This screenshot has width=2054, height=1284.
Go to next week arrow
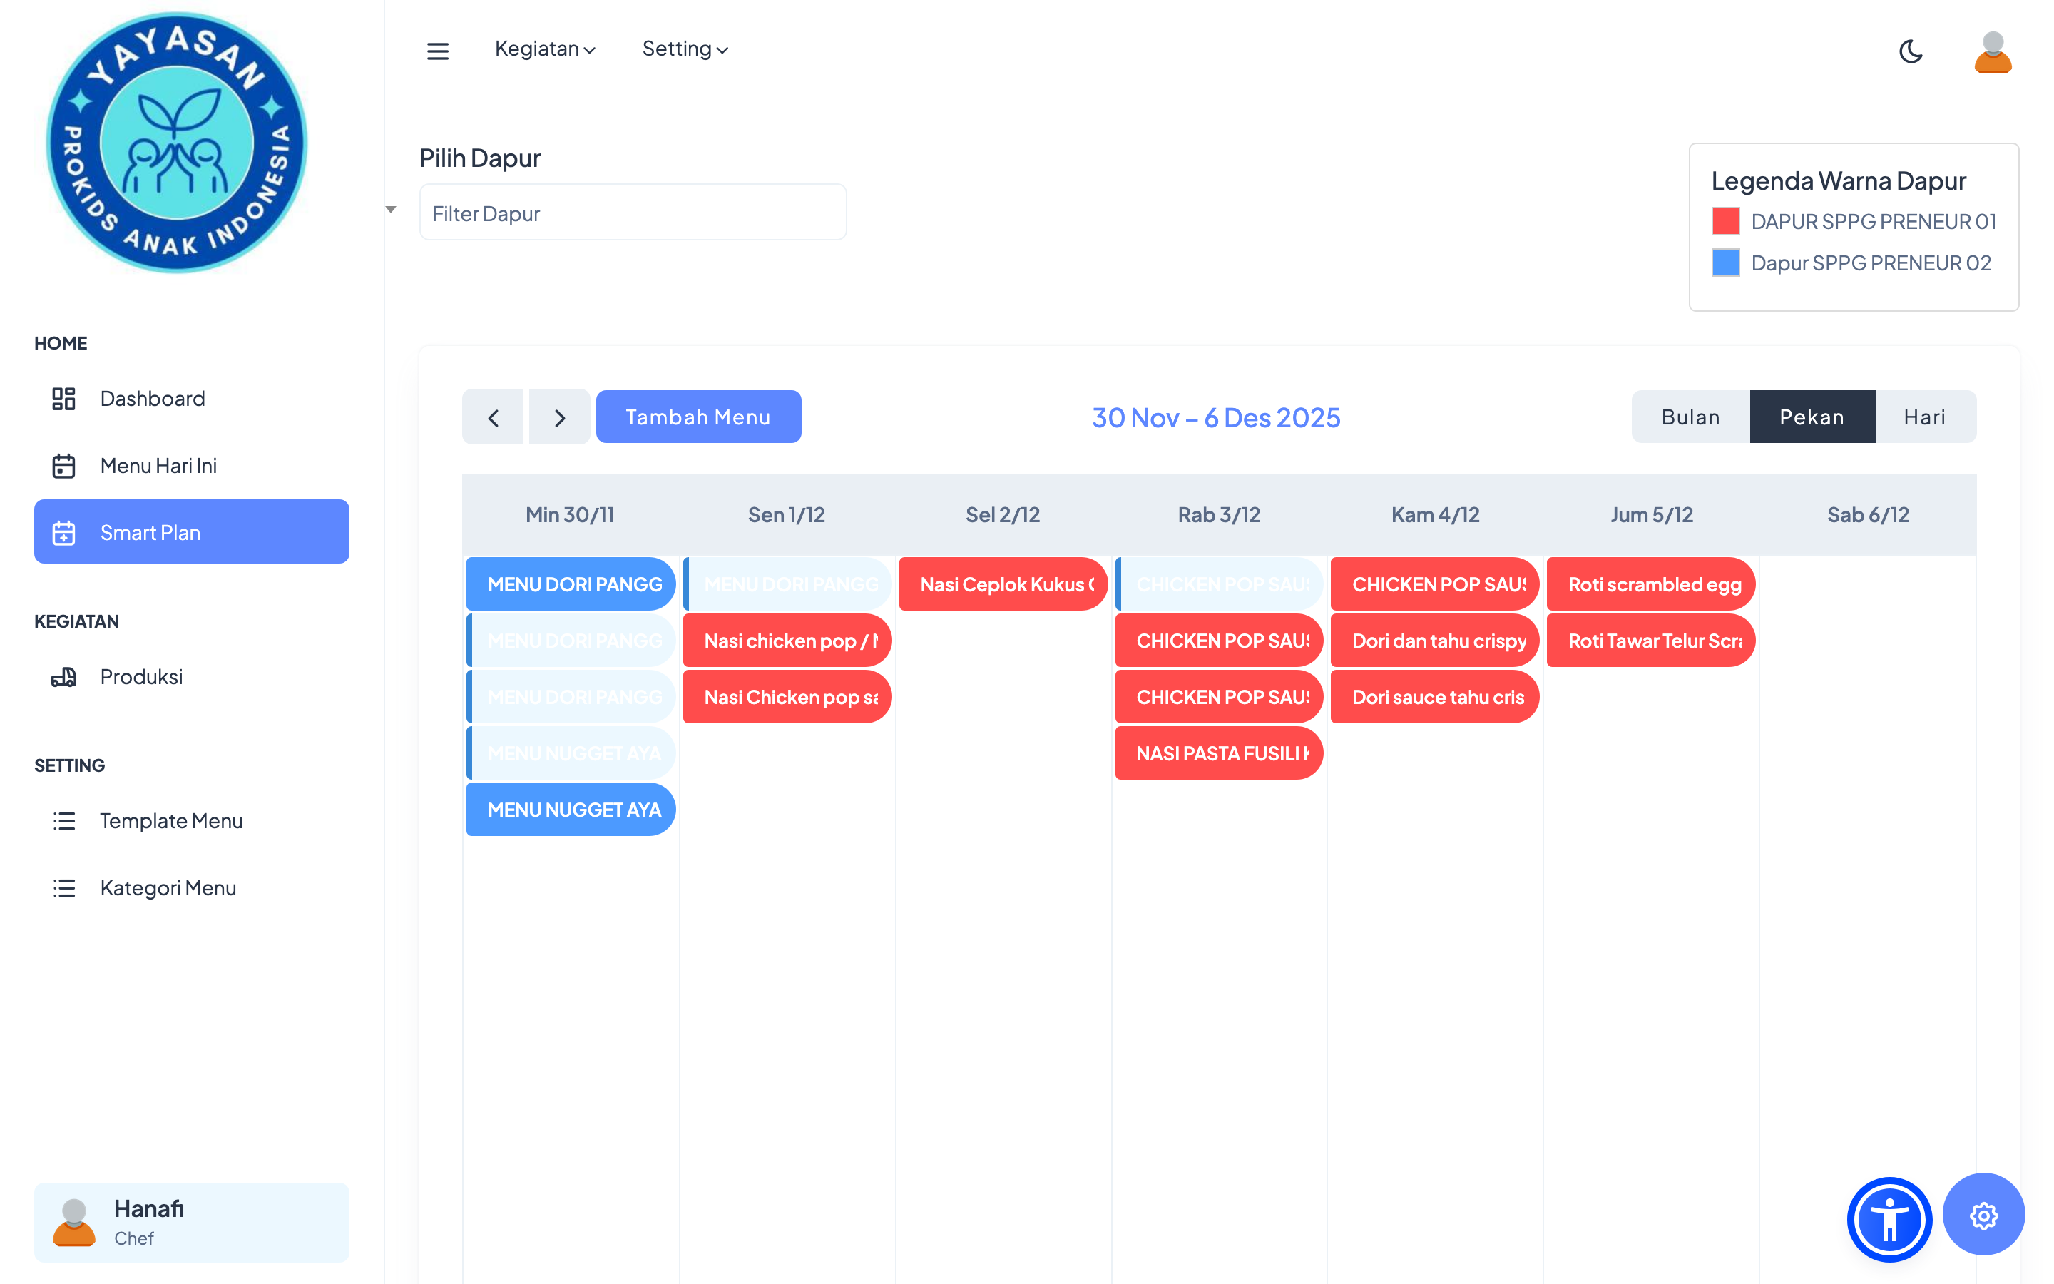click(x=559, y=417)
